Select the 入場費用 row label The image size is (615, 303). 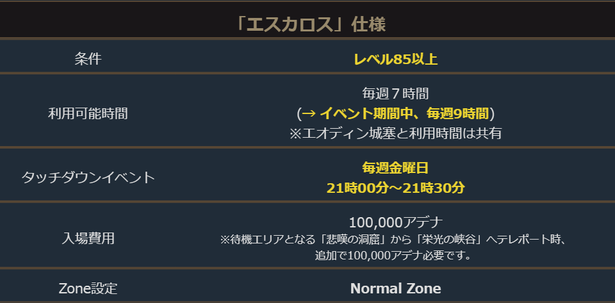coord(88,238)
